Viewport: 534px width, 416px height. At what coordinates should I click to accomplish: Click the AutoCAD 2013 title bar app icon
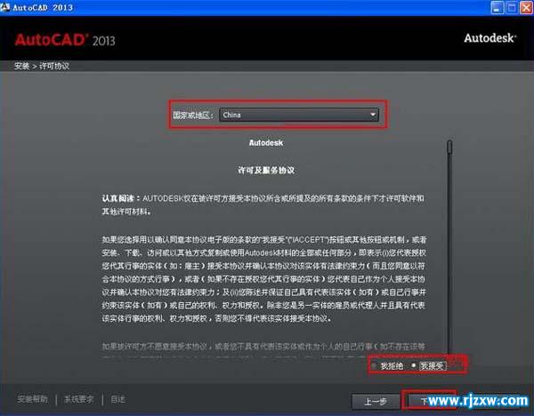5,7
